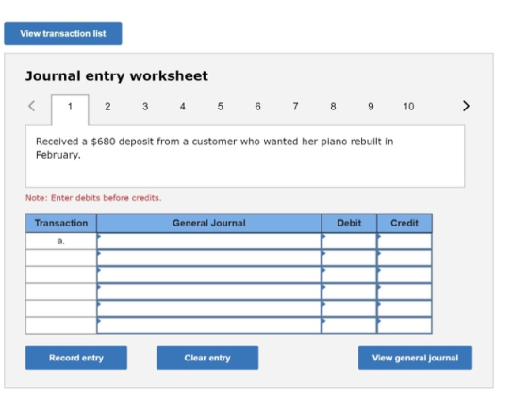This screenshot has height=402, width=528.
Task: Click the View transaction list button
Action: (x=63, y=33)
